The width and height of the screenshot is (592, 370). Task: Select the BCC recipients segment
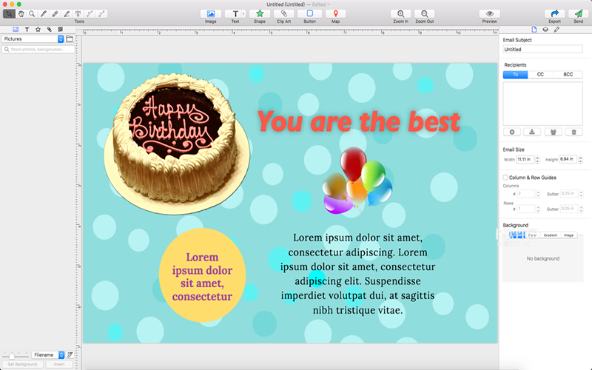click(568, 75)
